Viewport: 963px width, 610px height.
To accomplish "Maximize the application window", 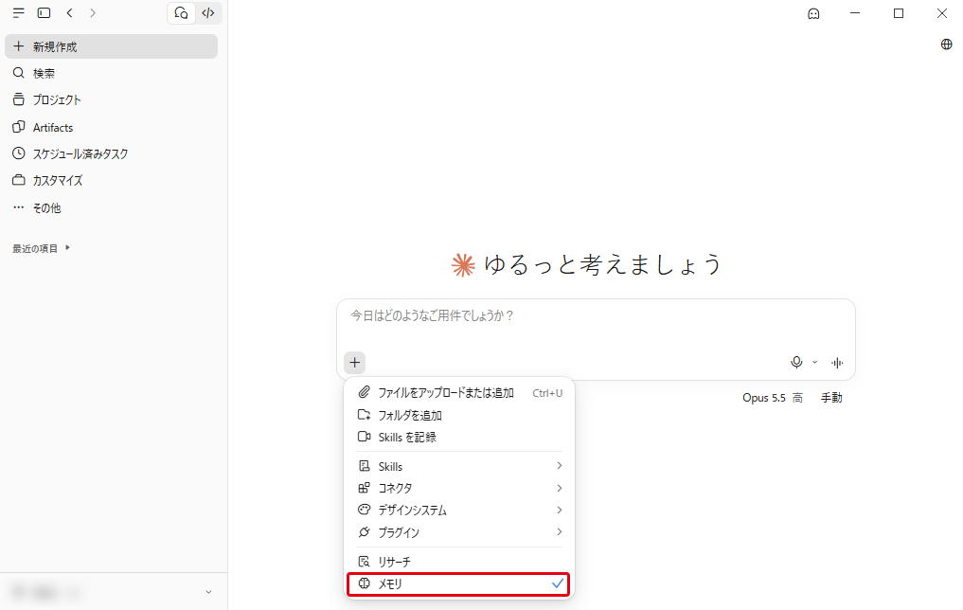I will pos(899,13).
